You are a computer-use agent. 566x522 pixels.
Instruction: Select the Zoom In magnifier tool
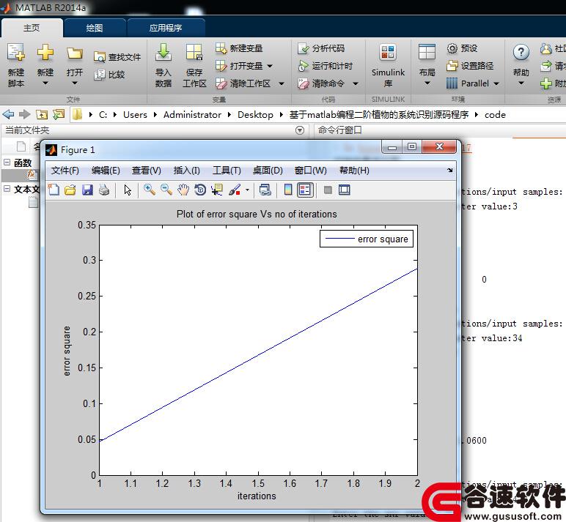point(149,190)
